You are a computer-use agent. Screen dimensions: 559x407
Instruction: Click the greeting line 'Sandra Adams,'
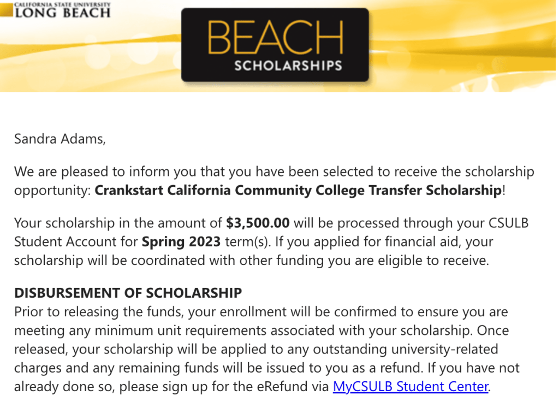pos(60,139)
